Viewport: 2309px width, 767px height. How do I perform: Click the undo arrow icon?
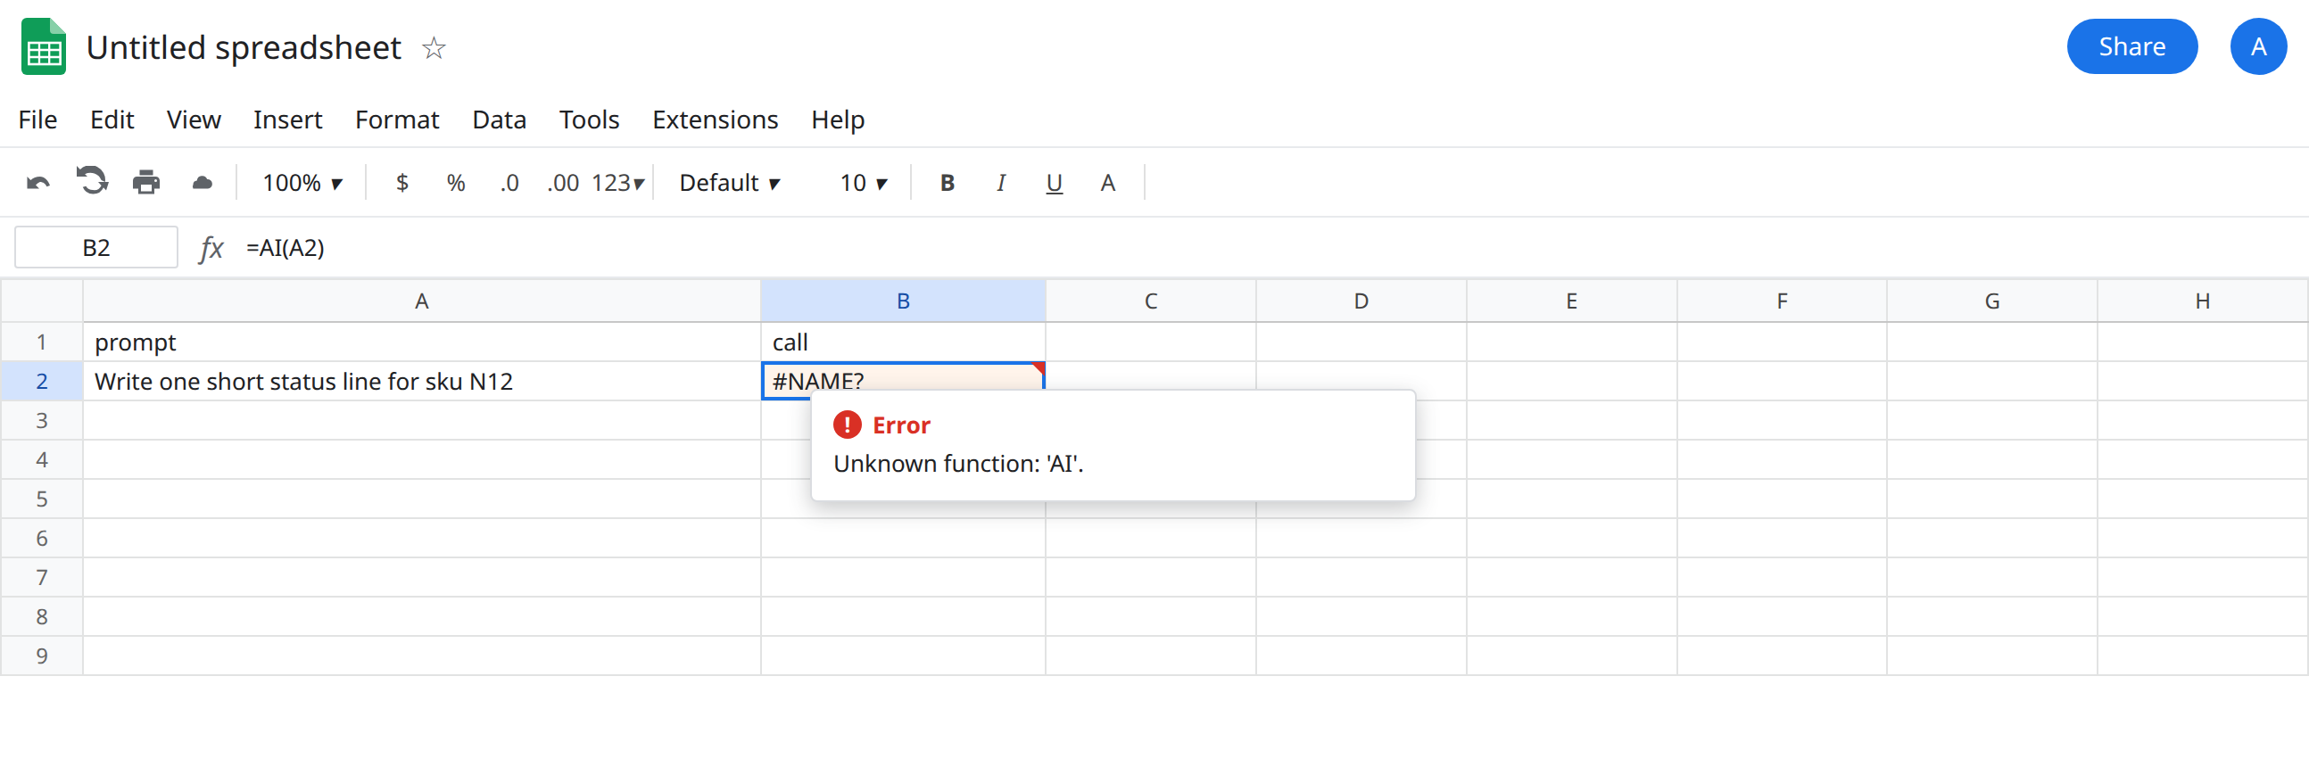point(38,183)
